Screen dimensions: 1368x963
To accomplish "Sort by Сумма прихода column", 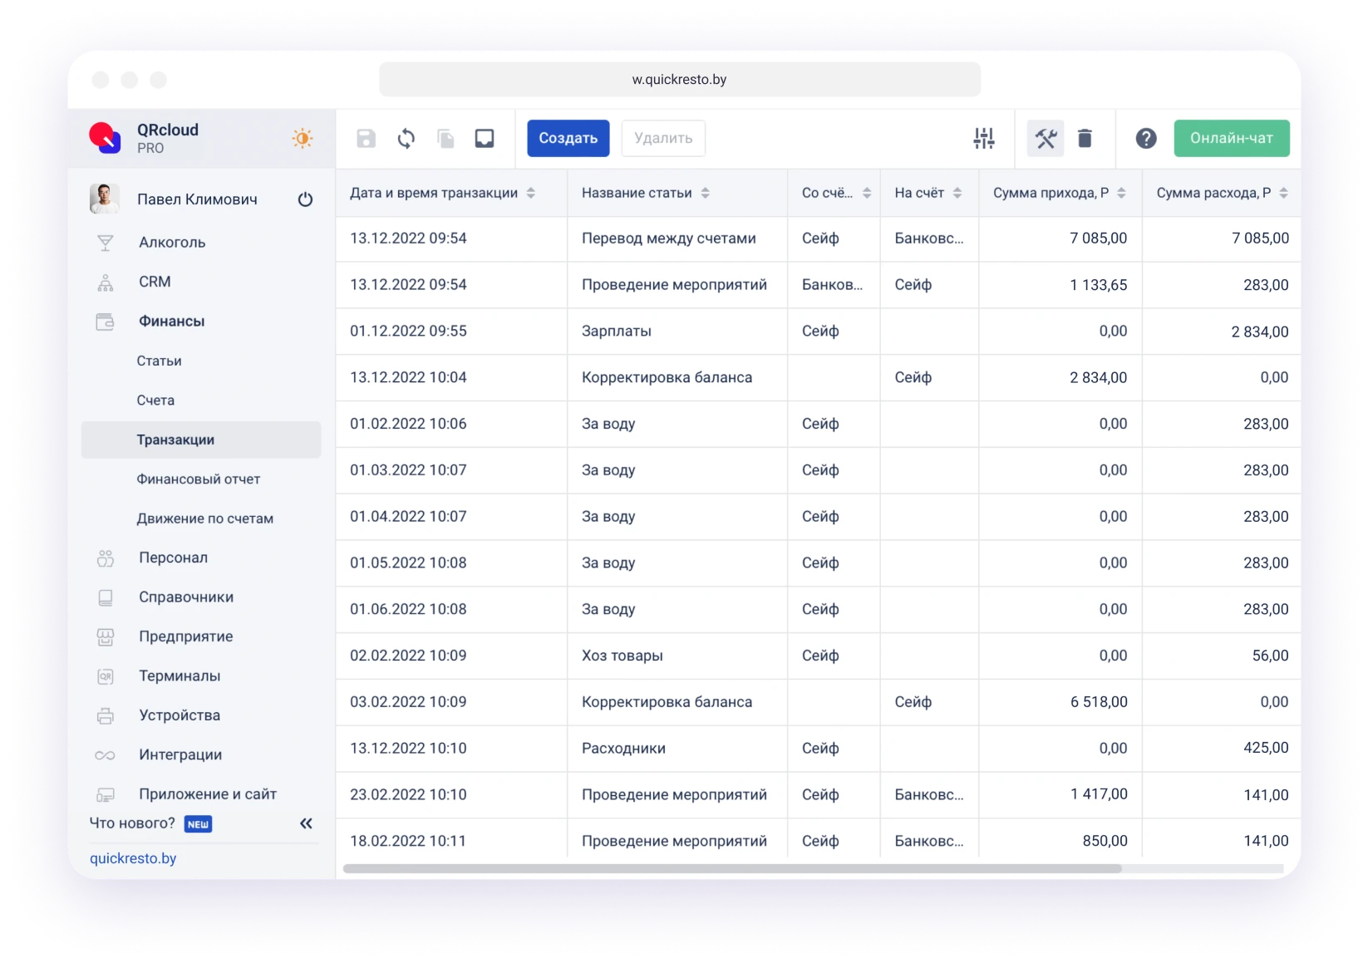I will click(x=1121, y=194).
